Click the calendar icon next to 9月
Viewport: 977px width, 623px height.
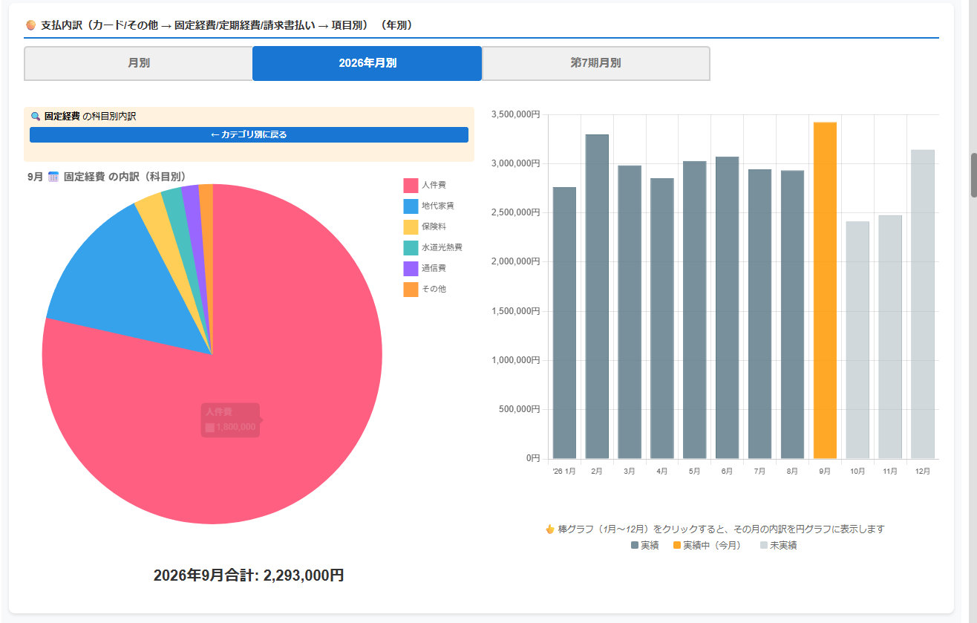pyautogui.click(x=53, y=177)
